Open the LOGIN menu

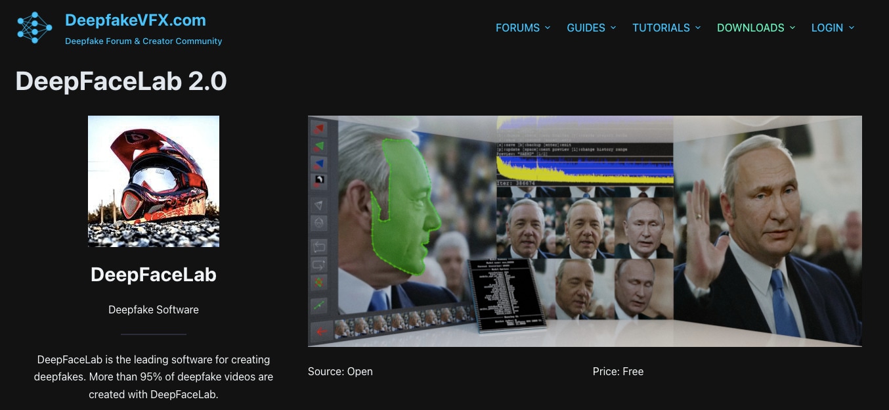coord(827,28)
